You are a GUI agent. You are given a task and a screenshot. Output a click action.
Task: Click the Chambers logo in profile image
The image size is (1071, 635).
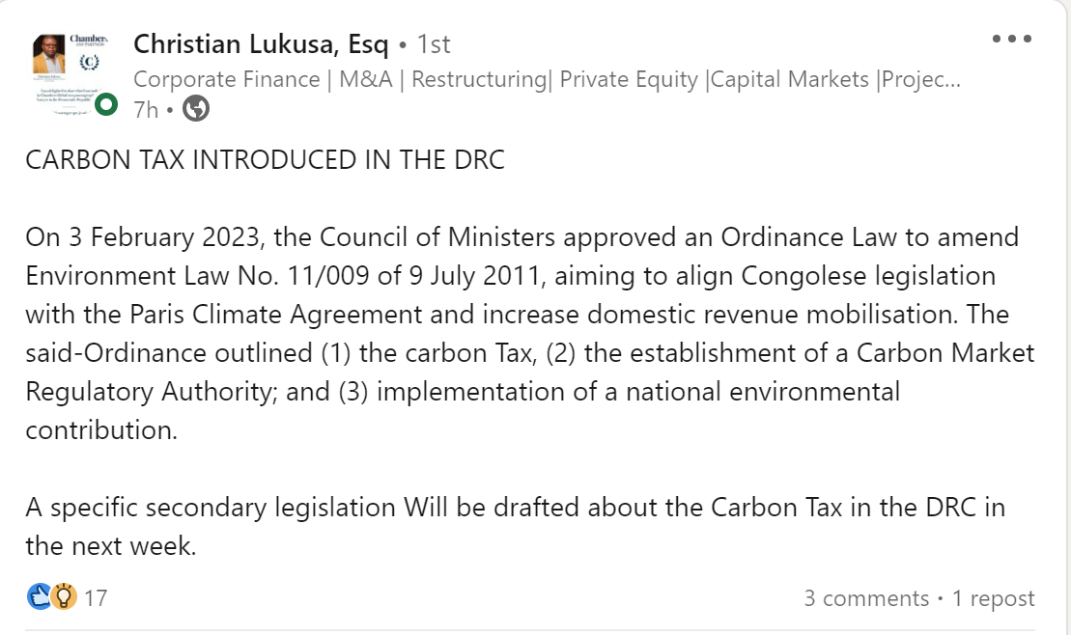tap(89, 41)
